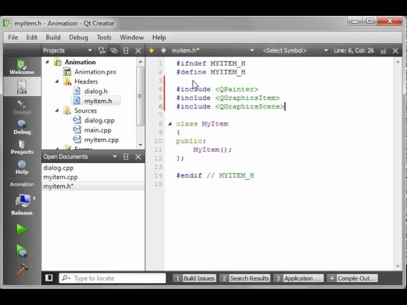Viewport: 407px width, 305px height.
Task: Click the #endif // MYITEM_H line
Action: (215, 175)
